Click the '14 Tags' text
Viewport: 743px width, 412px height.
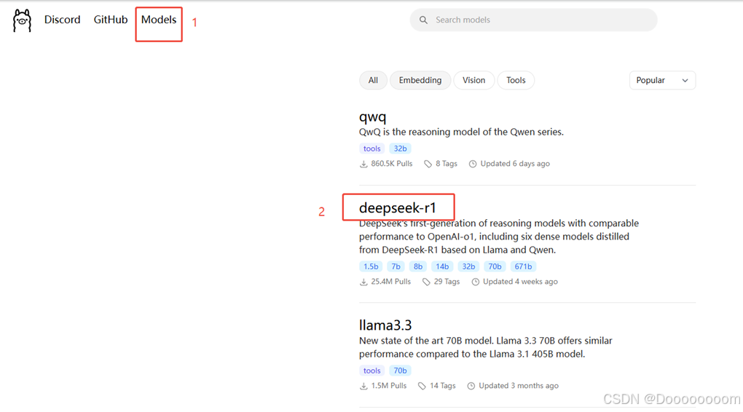443,386
